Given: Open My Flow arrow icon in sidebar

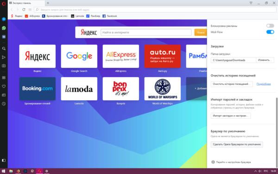Looking at the screenshot, I should 4,57.
